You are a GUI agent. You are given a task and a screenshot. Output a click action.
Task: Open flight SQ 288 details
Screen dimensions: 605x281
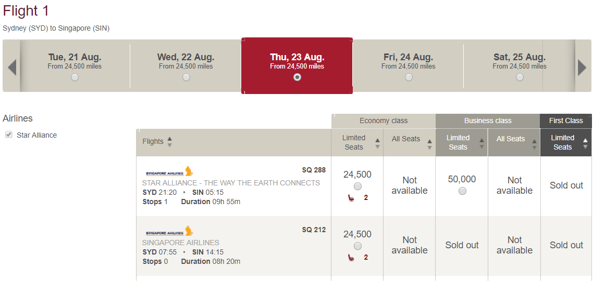pyautogui.click(x=314, y=170)
